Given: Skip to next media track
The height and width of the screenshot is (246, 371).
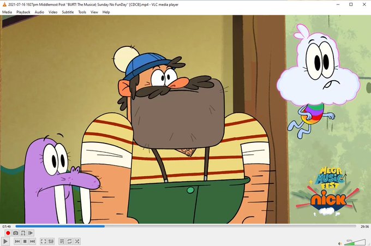Looking at the screenshot, I should (32, 241).
